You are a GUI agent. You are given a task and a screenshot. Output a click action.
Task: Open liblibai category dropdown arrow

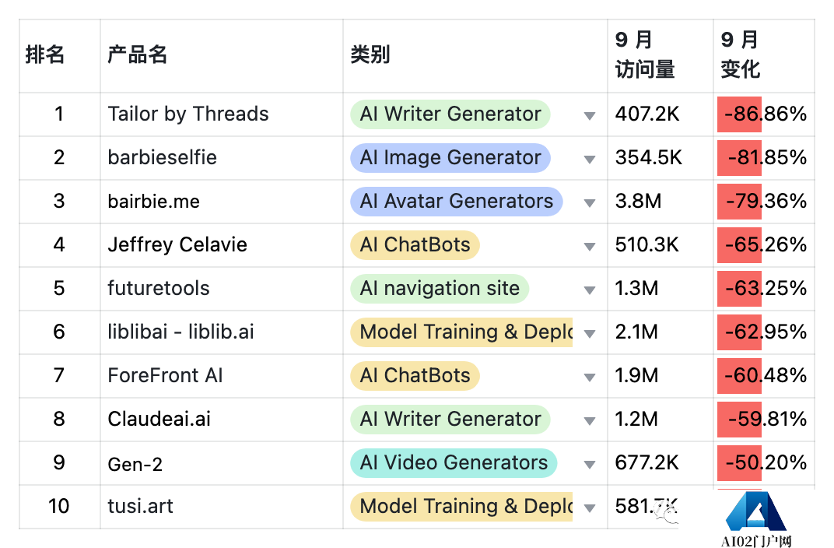589,334
